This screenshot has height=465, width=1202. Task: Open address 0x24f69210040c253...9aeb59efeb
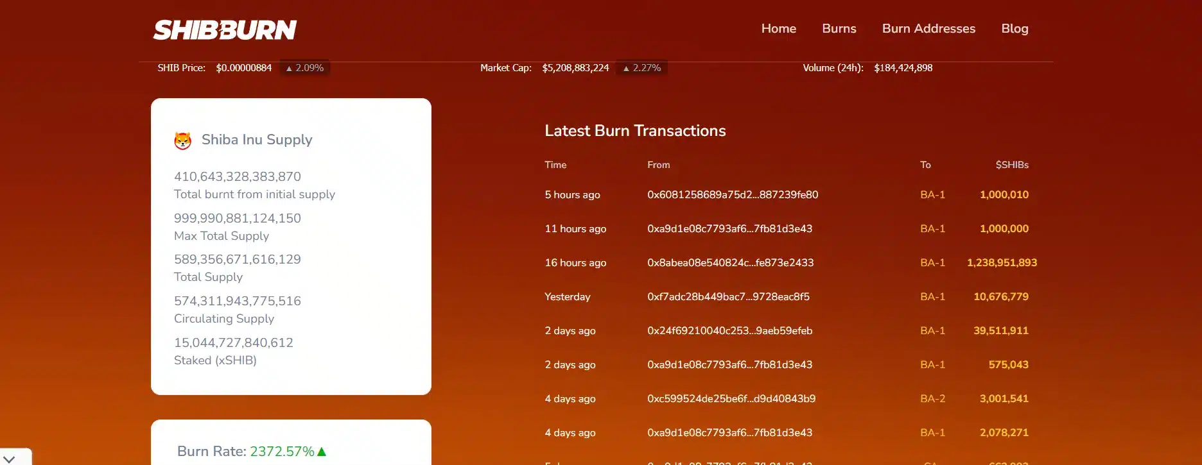[x=729, y=330]
